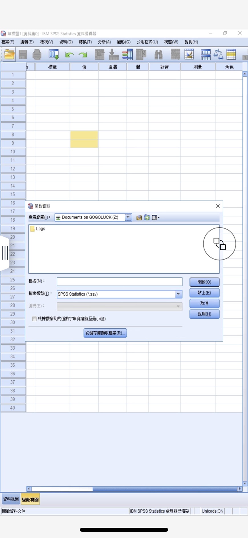248x538 pixels.
Task: Click the Go to variable icon
Action: [x=114, y=54]
